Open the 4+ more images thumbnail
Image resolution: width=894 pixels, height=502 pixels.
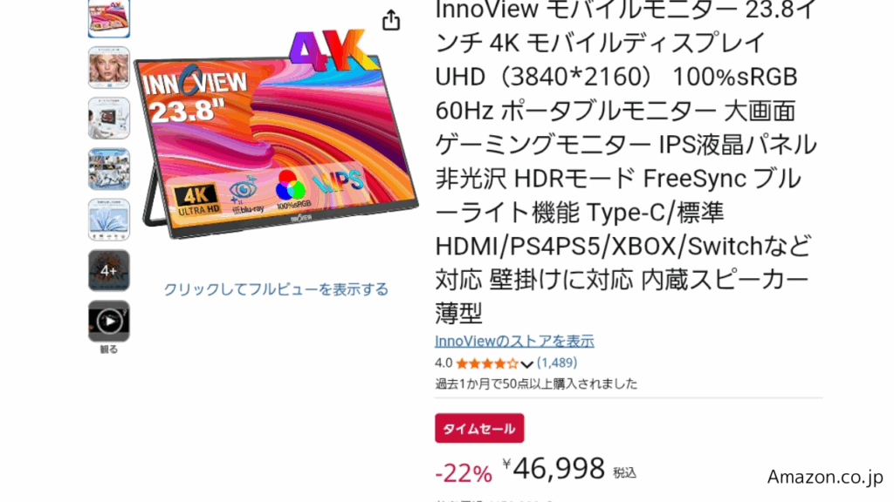[x=109, y=270]
